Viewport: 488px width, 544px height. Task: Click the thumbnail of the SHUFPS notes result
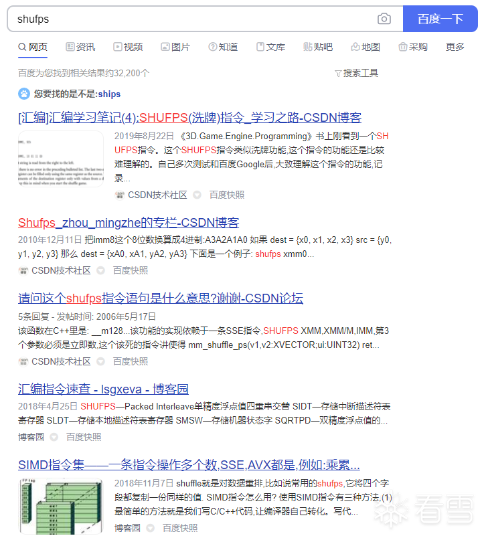tap(61, 159)
